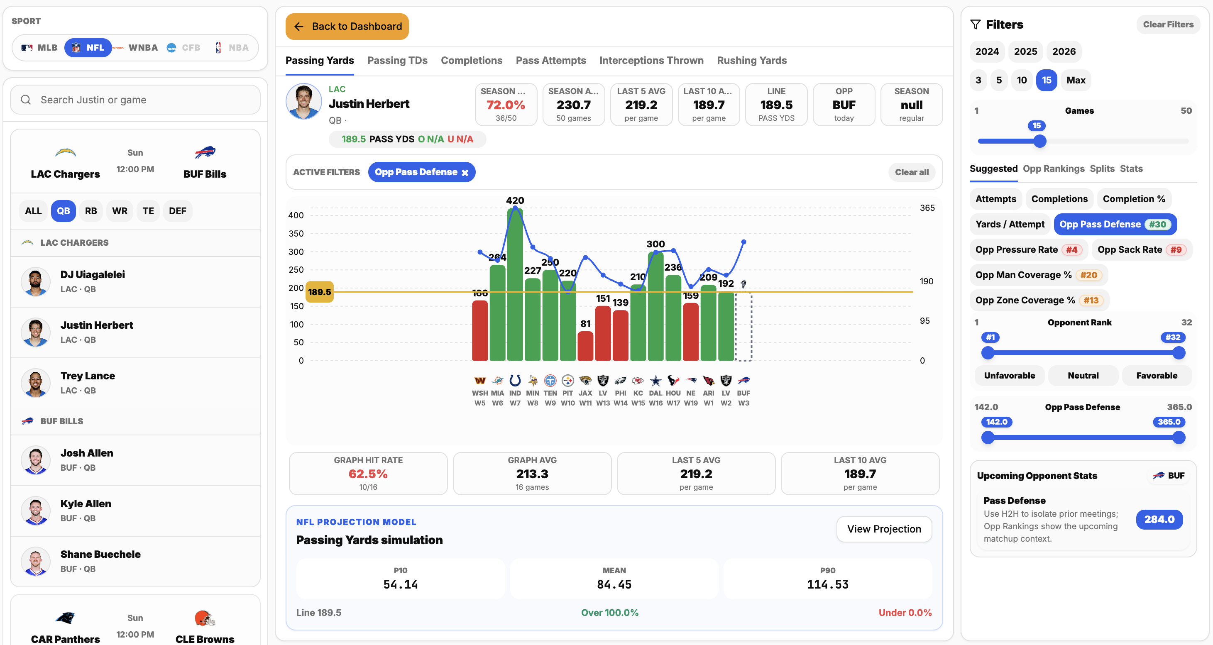
Task: Switch to Opp Rankings tab
Action: tap(1053, 169)
